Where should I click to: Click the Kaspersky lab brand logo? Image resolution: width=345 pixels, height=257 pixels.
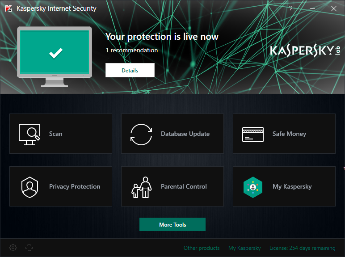click(x=305, y=51)
